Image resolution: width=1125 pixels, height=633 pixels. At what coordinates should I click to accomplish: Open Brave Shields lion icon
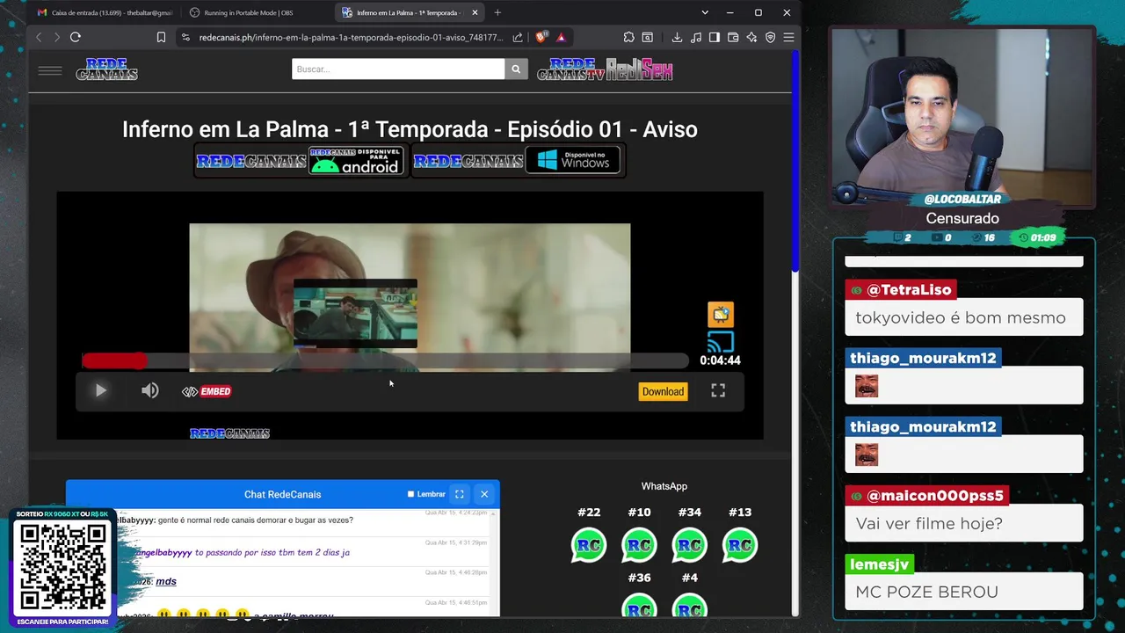click(541, 37)
